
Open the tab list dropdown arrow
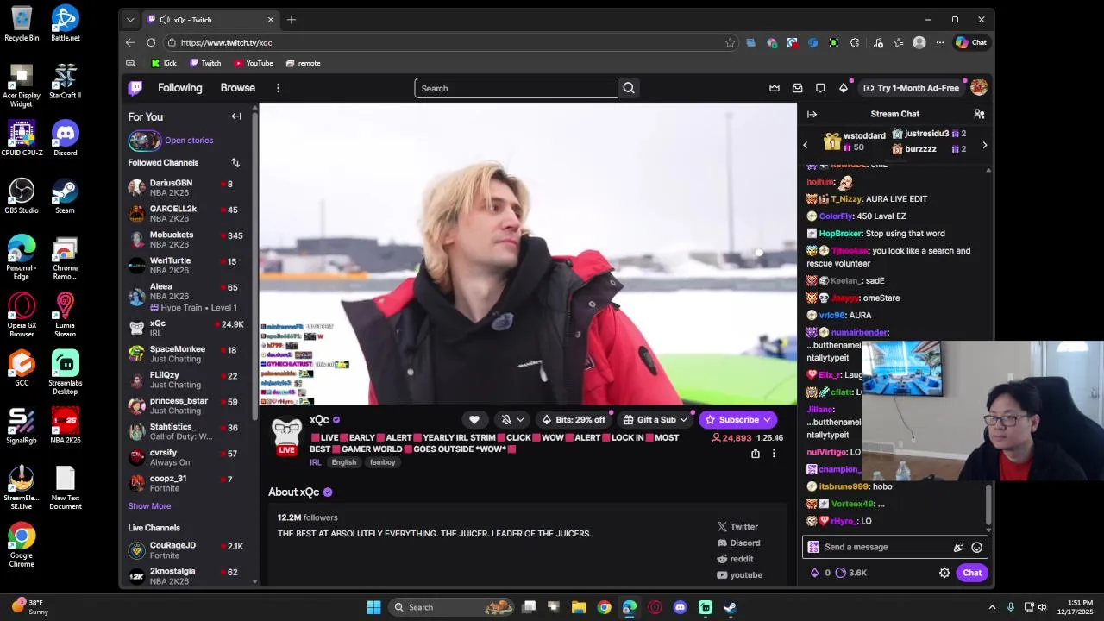point(130,19)
